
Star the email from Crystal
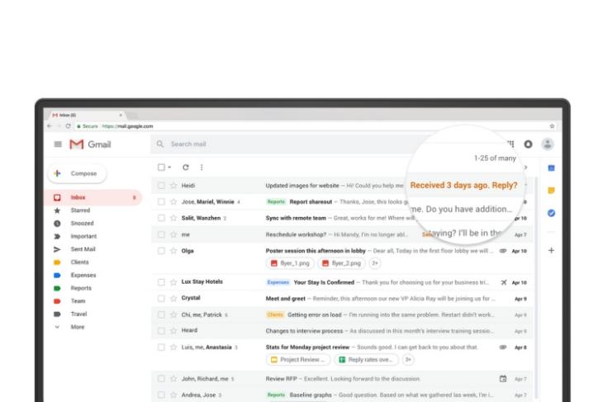pos(173,298)
